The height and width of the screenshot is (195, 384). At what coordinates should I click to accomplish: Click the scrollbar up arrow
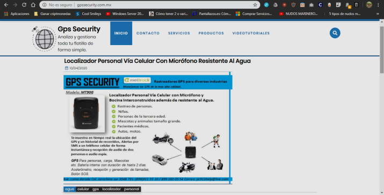click(382, 22)
